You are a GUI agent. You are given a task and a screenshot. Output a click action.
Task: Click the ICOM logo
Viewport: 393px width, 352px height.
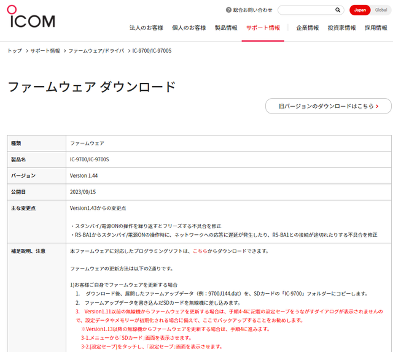[x=31, y=17]
